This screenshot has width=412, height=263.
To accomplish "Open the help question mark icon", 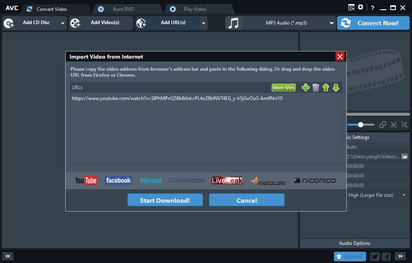I will coord(372,8).
